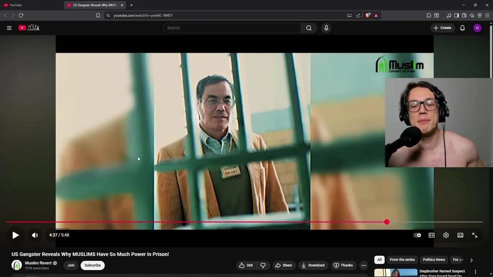The image size is (493, 277).
Task: Switch to the first YouTube browser tab
Action: pyautogui.click(x=32, y=5)
